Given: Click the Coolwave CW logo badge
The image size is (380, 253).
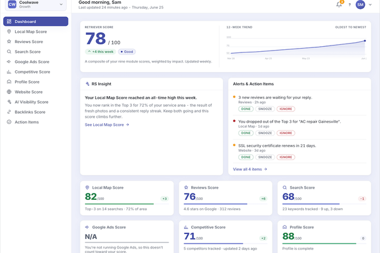Looking at the screenshot, I should pyautogui.click(x=12, y=4).
